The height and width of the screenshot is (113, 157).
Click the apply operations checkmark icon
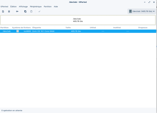click(x=39, y=12)
